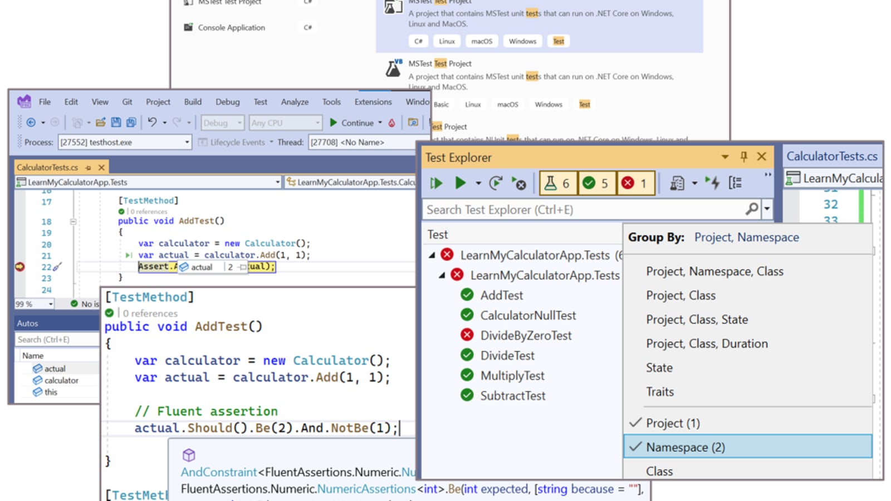The image size is (891, 501).
Task: Select the CalculatorNullTest entry
Action: (x=528, y=315)
